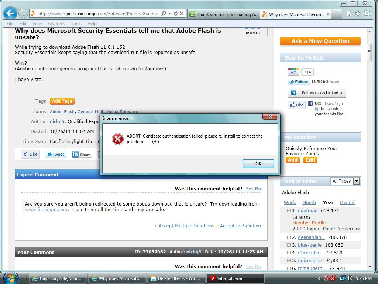Click the Accept Multiple Solutions link
The height and width of the screenshot is (284, 378).
pos(186,226)
